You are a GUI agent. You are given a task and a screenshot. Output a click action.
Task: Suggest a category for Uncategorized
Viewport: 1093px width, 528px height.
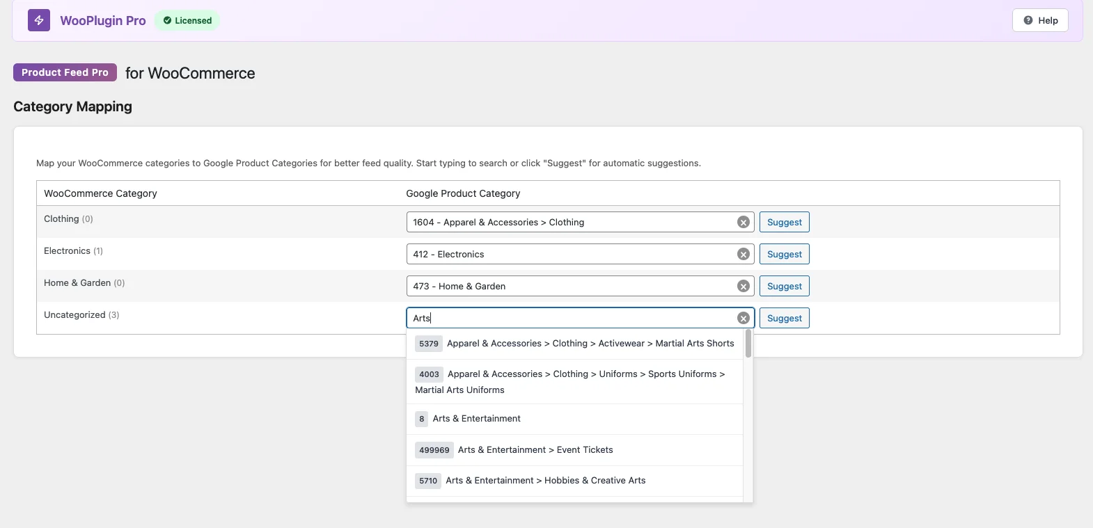[785, 318]
